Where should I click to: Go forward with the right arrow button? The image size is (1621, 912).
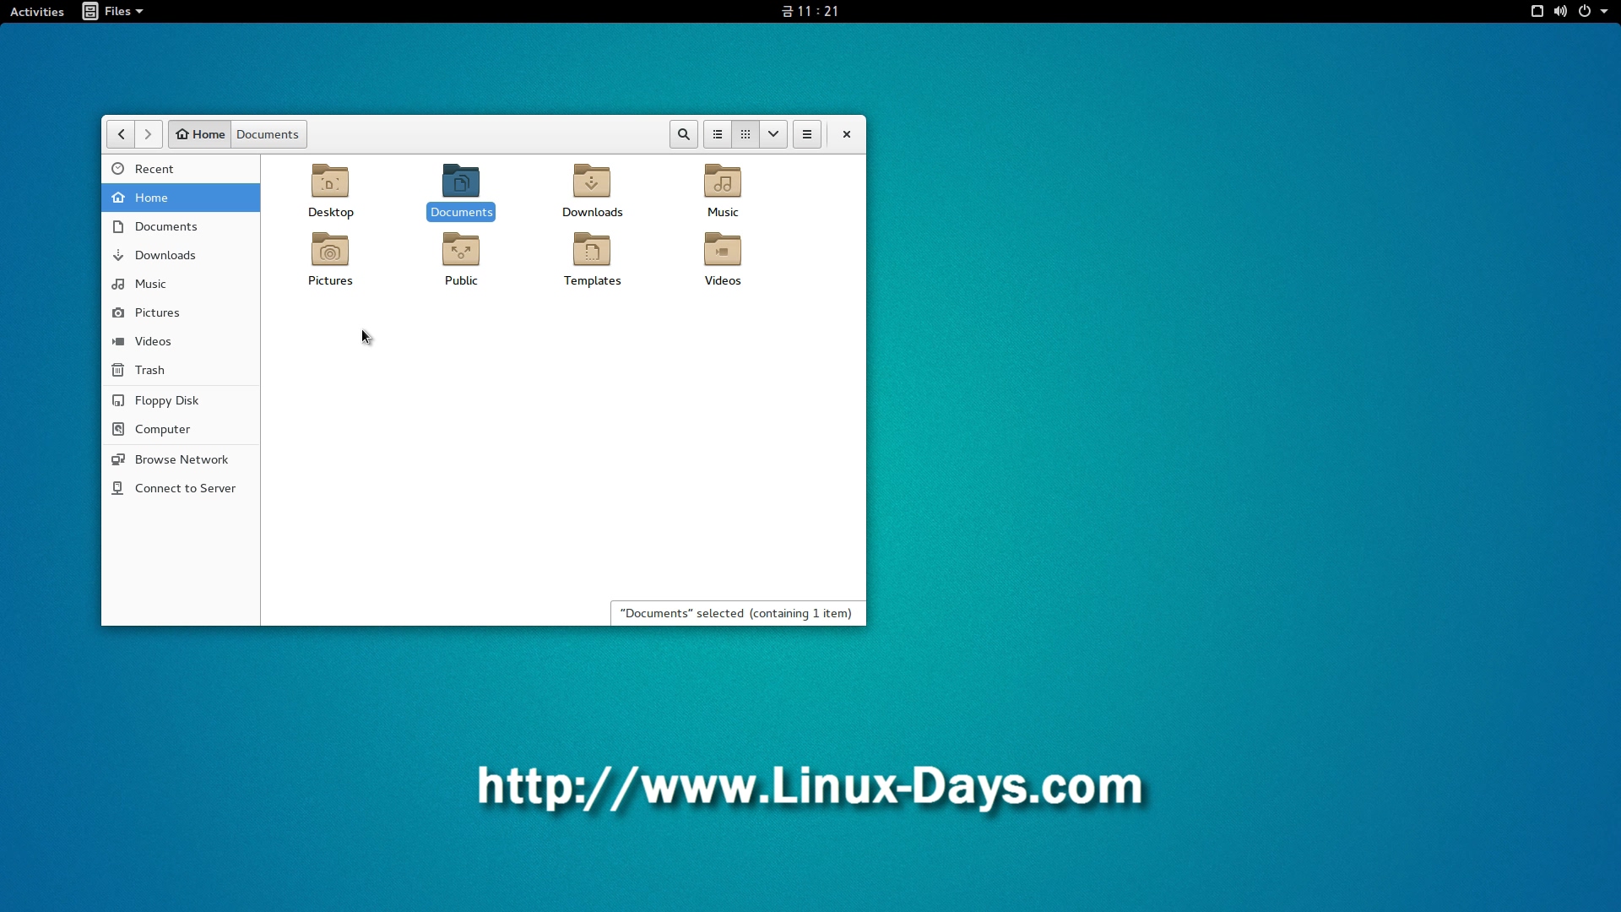tap(149, 134)
